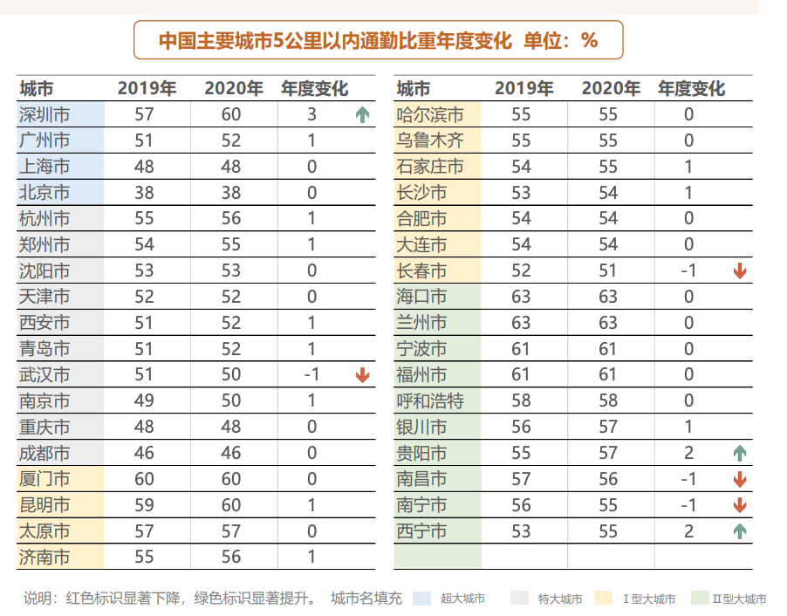This screenshot has width=787, height=616.
Task: Click the 城市 header in right table
Action: (414, 89)
